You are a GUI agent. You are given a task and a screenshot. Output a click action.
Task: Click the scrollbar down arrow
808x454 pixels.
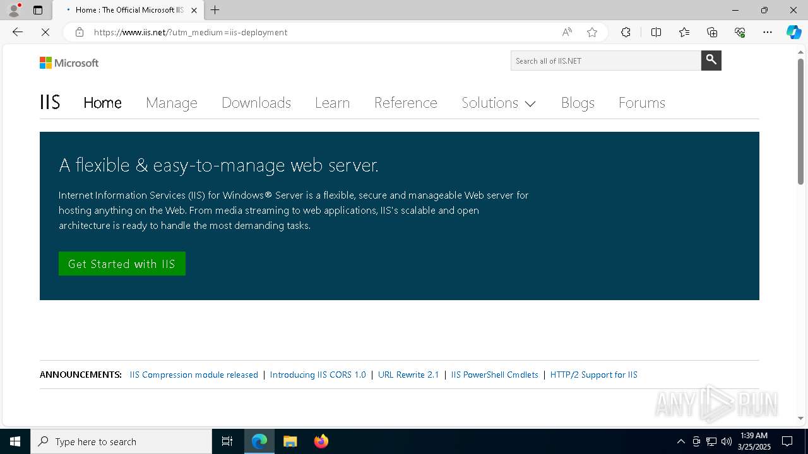click(800, 418)
